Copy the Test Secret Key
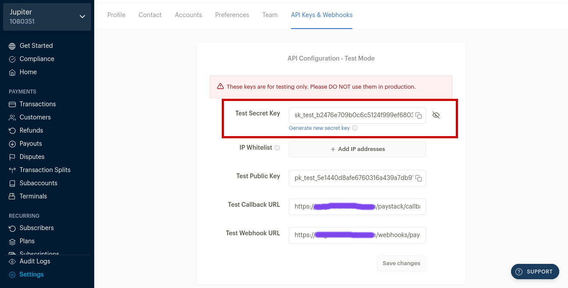 [419, 115]
